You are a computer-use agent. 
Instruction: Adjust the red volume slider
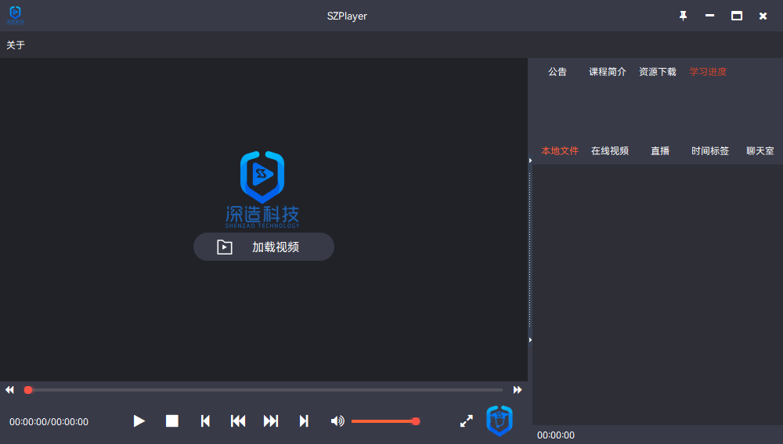coord(385,421)
